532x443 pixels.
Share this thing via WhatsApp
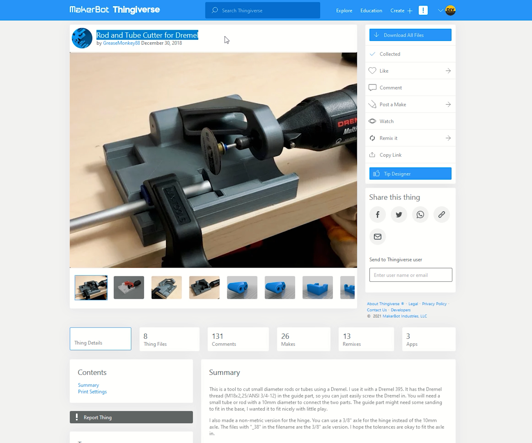pos(420,215)
